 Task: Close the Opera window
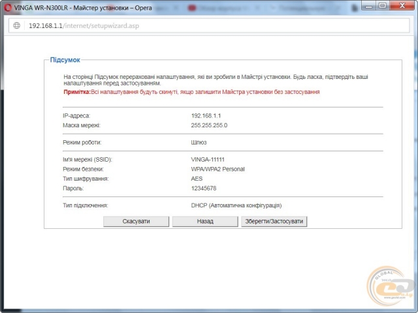(402, 6)
